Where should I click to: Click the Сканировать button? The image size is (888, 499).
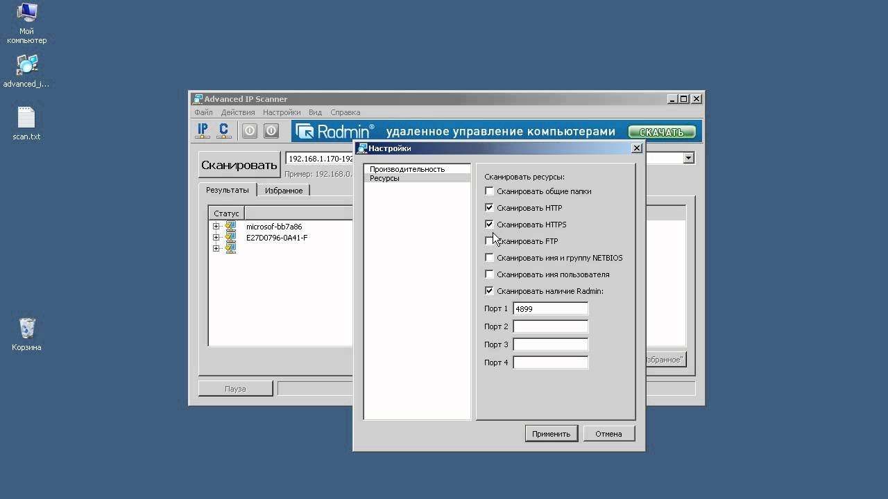[x=239, y=165]
